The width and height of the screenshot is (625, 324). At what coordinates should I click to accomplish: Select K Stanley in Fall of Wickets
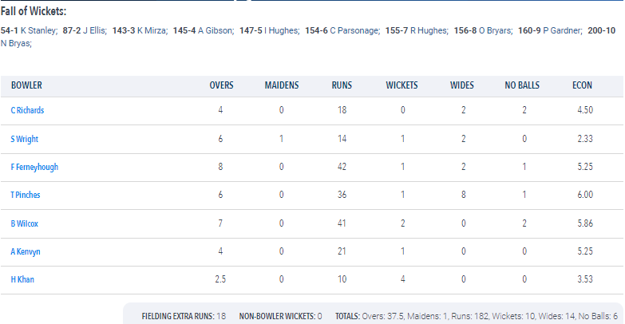click(x=39, y=30)
